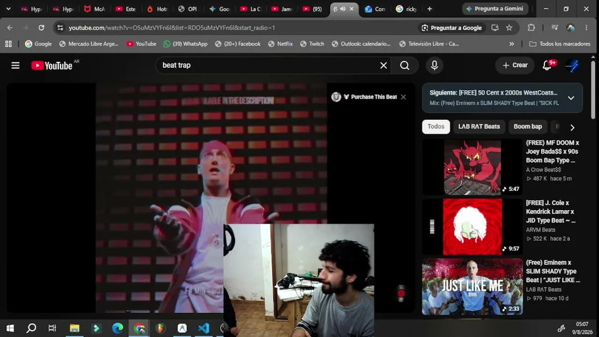The height and width of the screenshot is (337, 599).
Task: Open the YouTube guide hamburger menu
Action: [x=15, y=66]
